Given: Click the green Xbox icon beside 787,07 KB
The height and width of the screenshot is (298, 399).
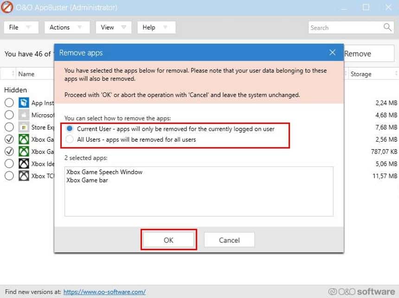Looking at the screenshot, I should pyautogui.click(x=24, y=151).
